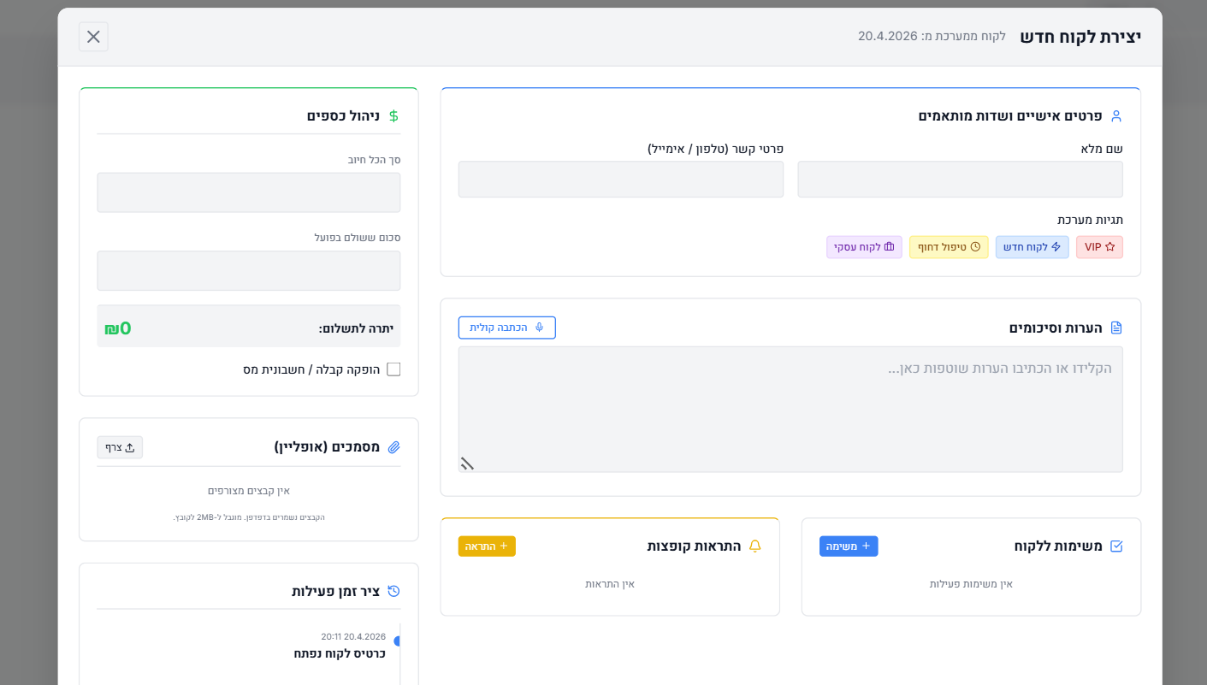Add a new task with + משימה button
This screenshot has width=1207, height=685.
point(848,546)
